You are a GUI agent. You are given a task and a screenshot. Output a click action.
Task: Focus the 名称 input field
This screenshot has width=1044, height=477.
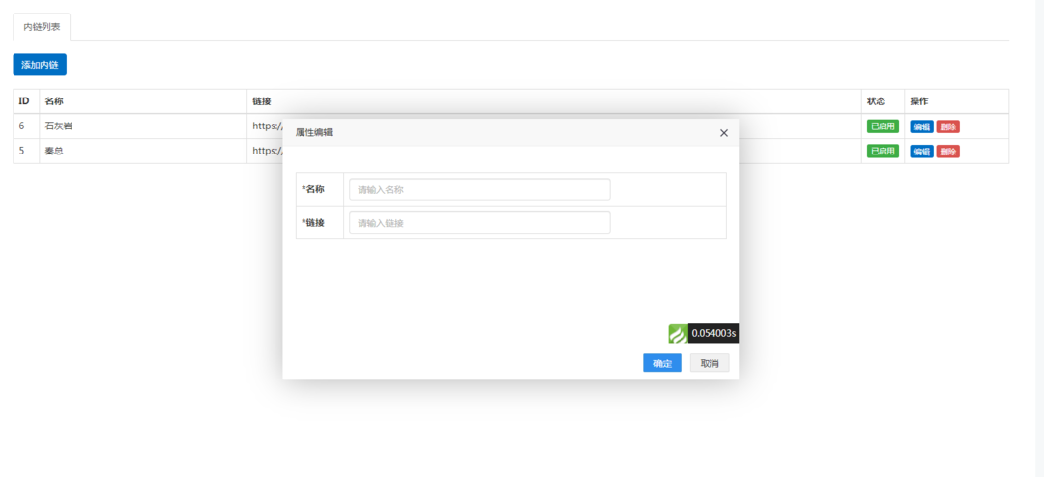479,189
